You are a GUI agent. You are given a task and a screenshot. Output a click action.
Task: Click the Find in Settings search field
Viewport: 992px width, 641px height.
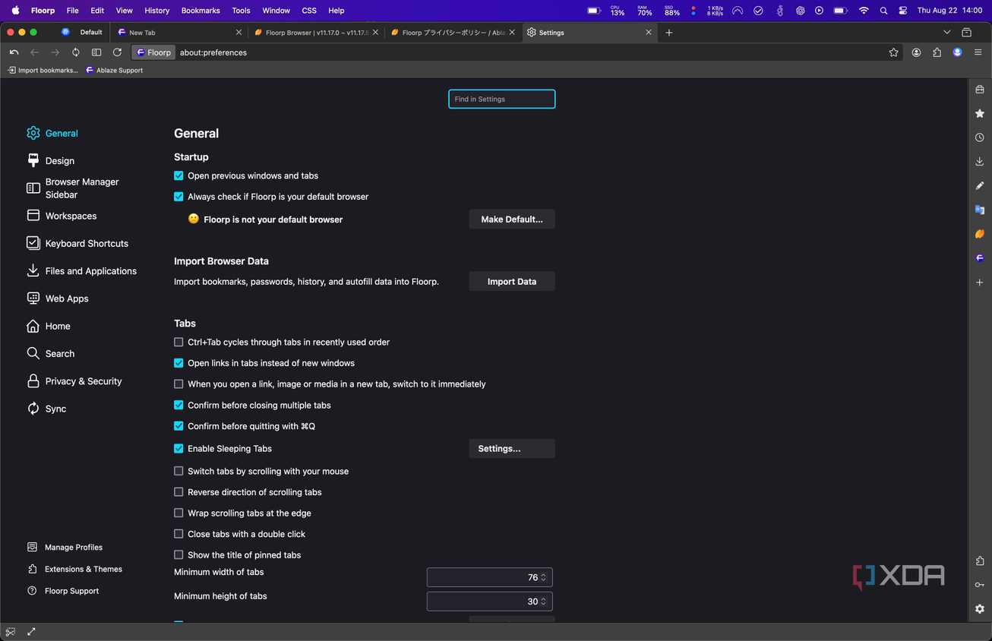coord(501,99)
